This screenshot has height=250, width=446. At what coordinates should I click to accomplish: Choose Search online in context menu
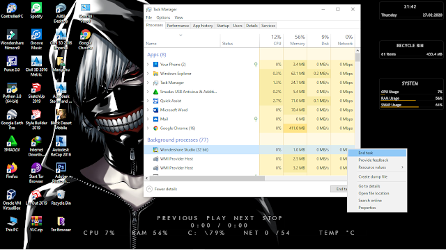coord(377,201)
